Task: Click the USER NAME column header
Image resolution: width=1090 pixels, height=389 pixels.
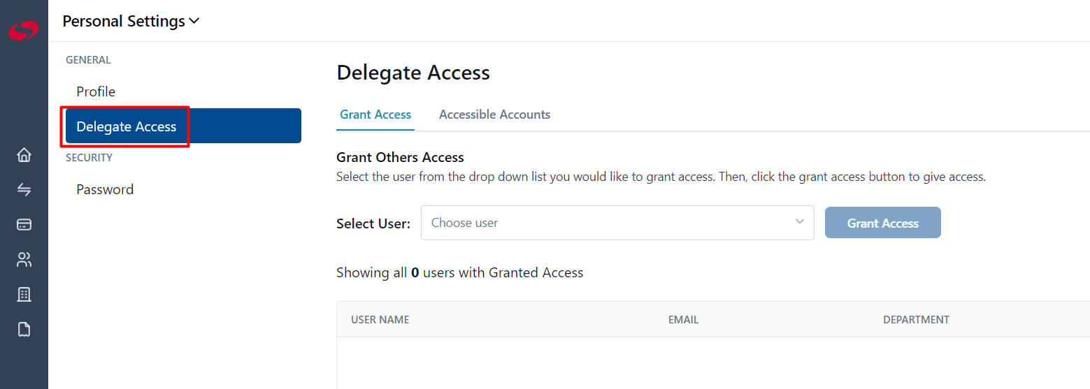Action: click(x=380, y=320)
